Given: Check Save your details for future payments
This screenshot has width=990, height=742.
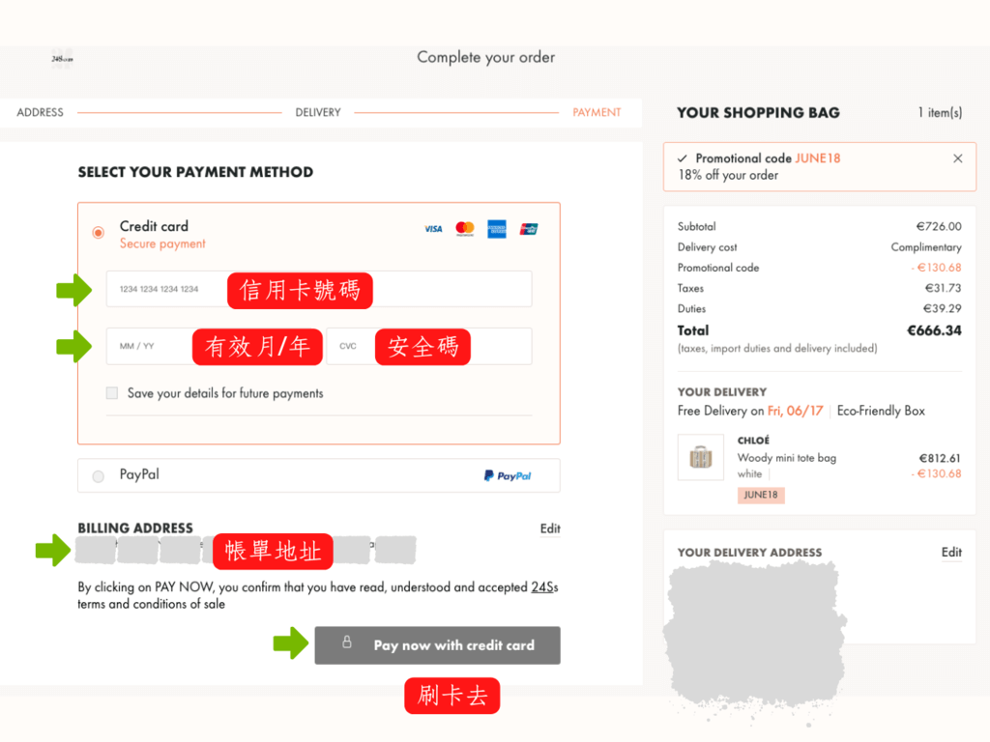Looking at the screenshot, I should (x=112, y=393).
